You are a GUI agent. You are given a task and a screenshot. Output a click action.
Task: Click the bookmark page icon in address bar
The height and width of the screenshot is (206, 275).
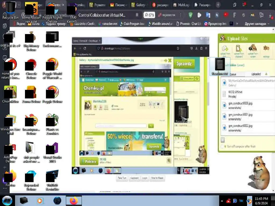pyautogui.click(x=137, y=15)
